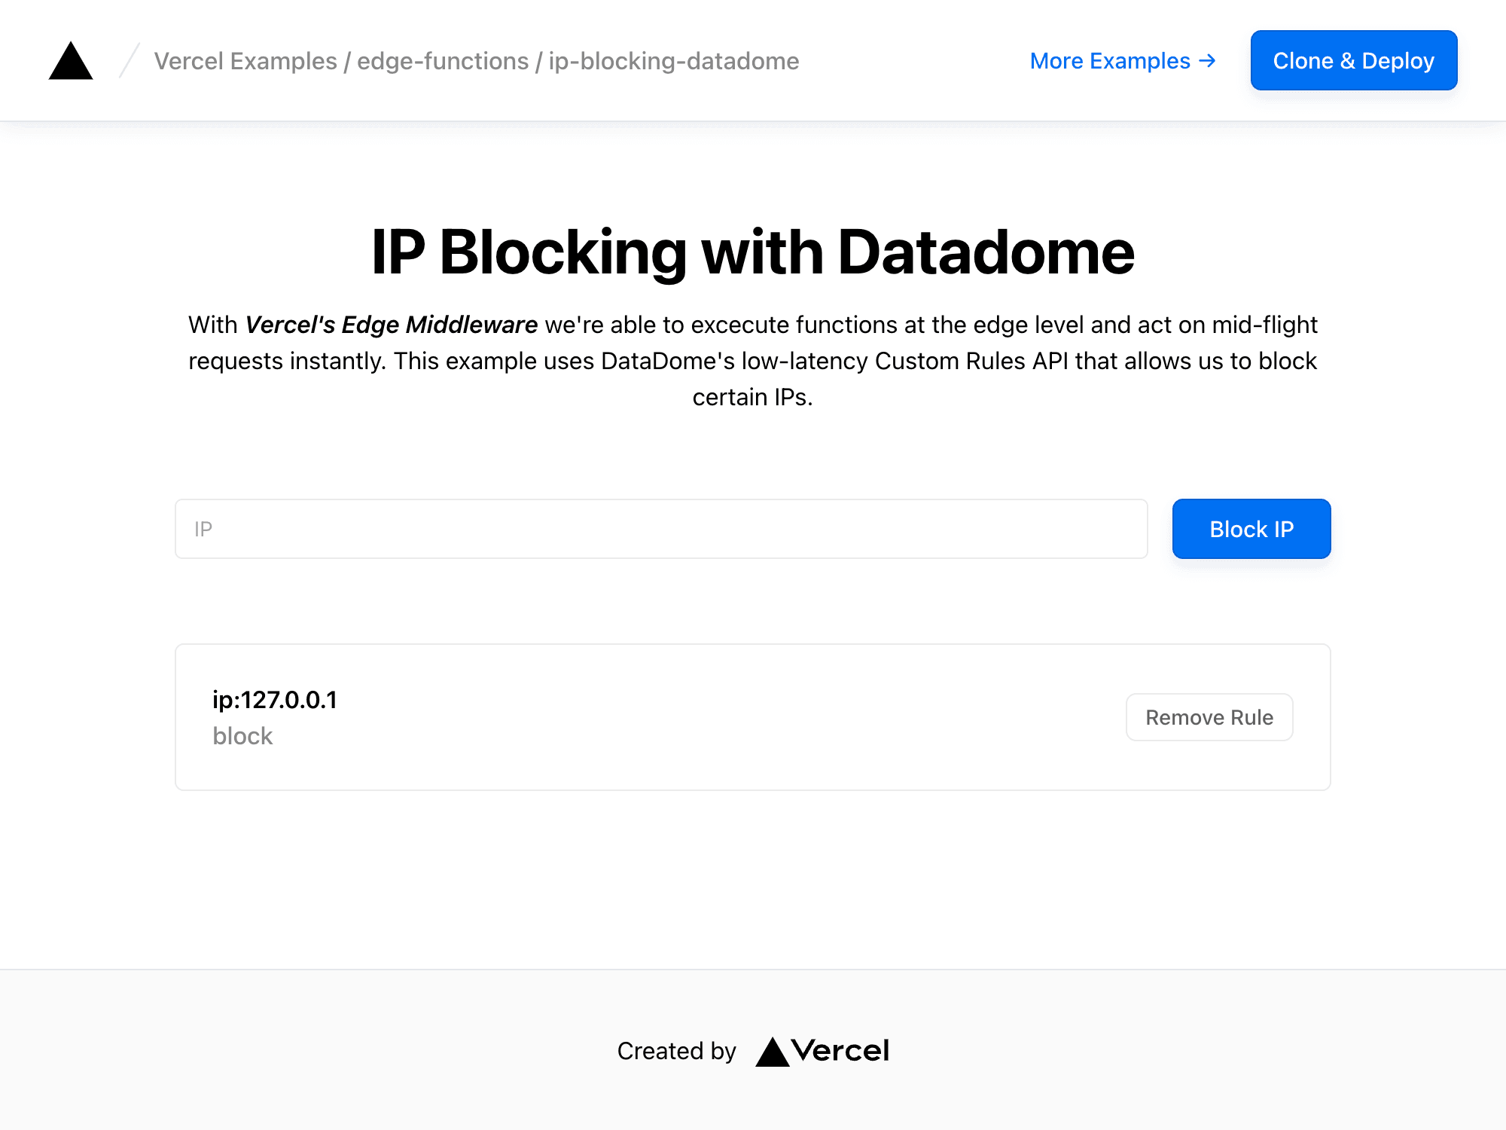Viewport: 1506px width, 1130px height.
Task: Click the words certain IPs in description
Action: coord(751,397)
